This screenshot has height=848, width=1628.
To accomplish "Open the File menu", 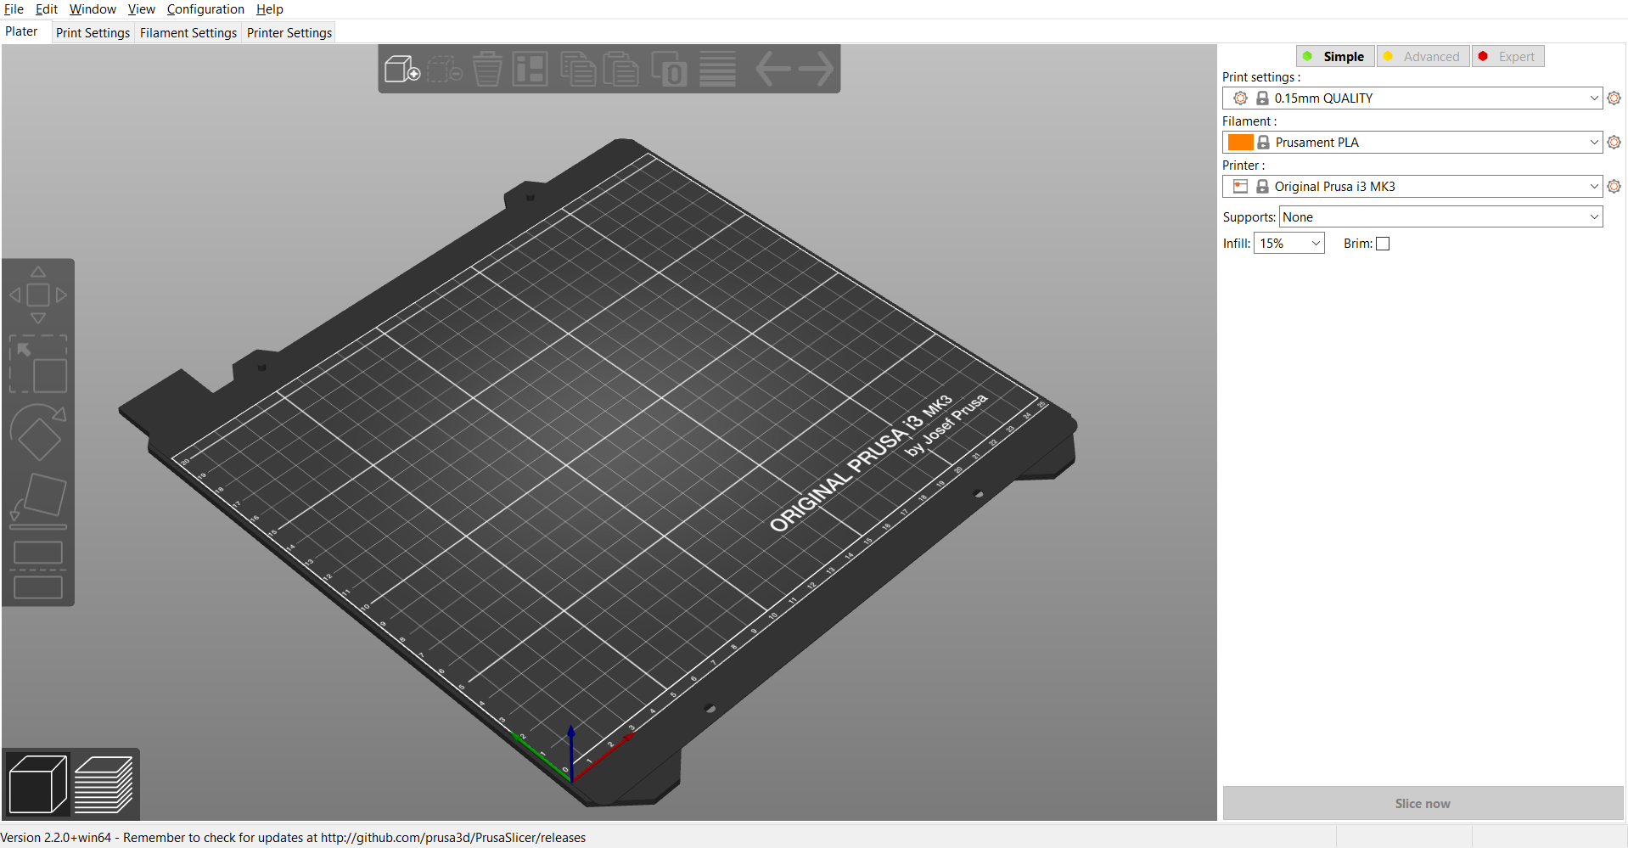I will (x=14, y=9).
